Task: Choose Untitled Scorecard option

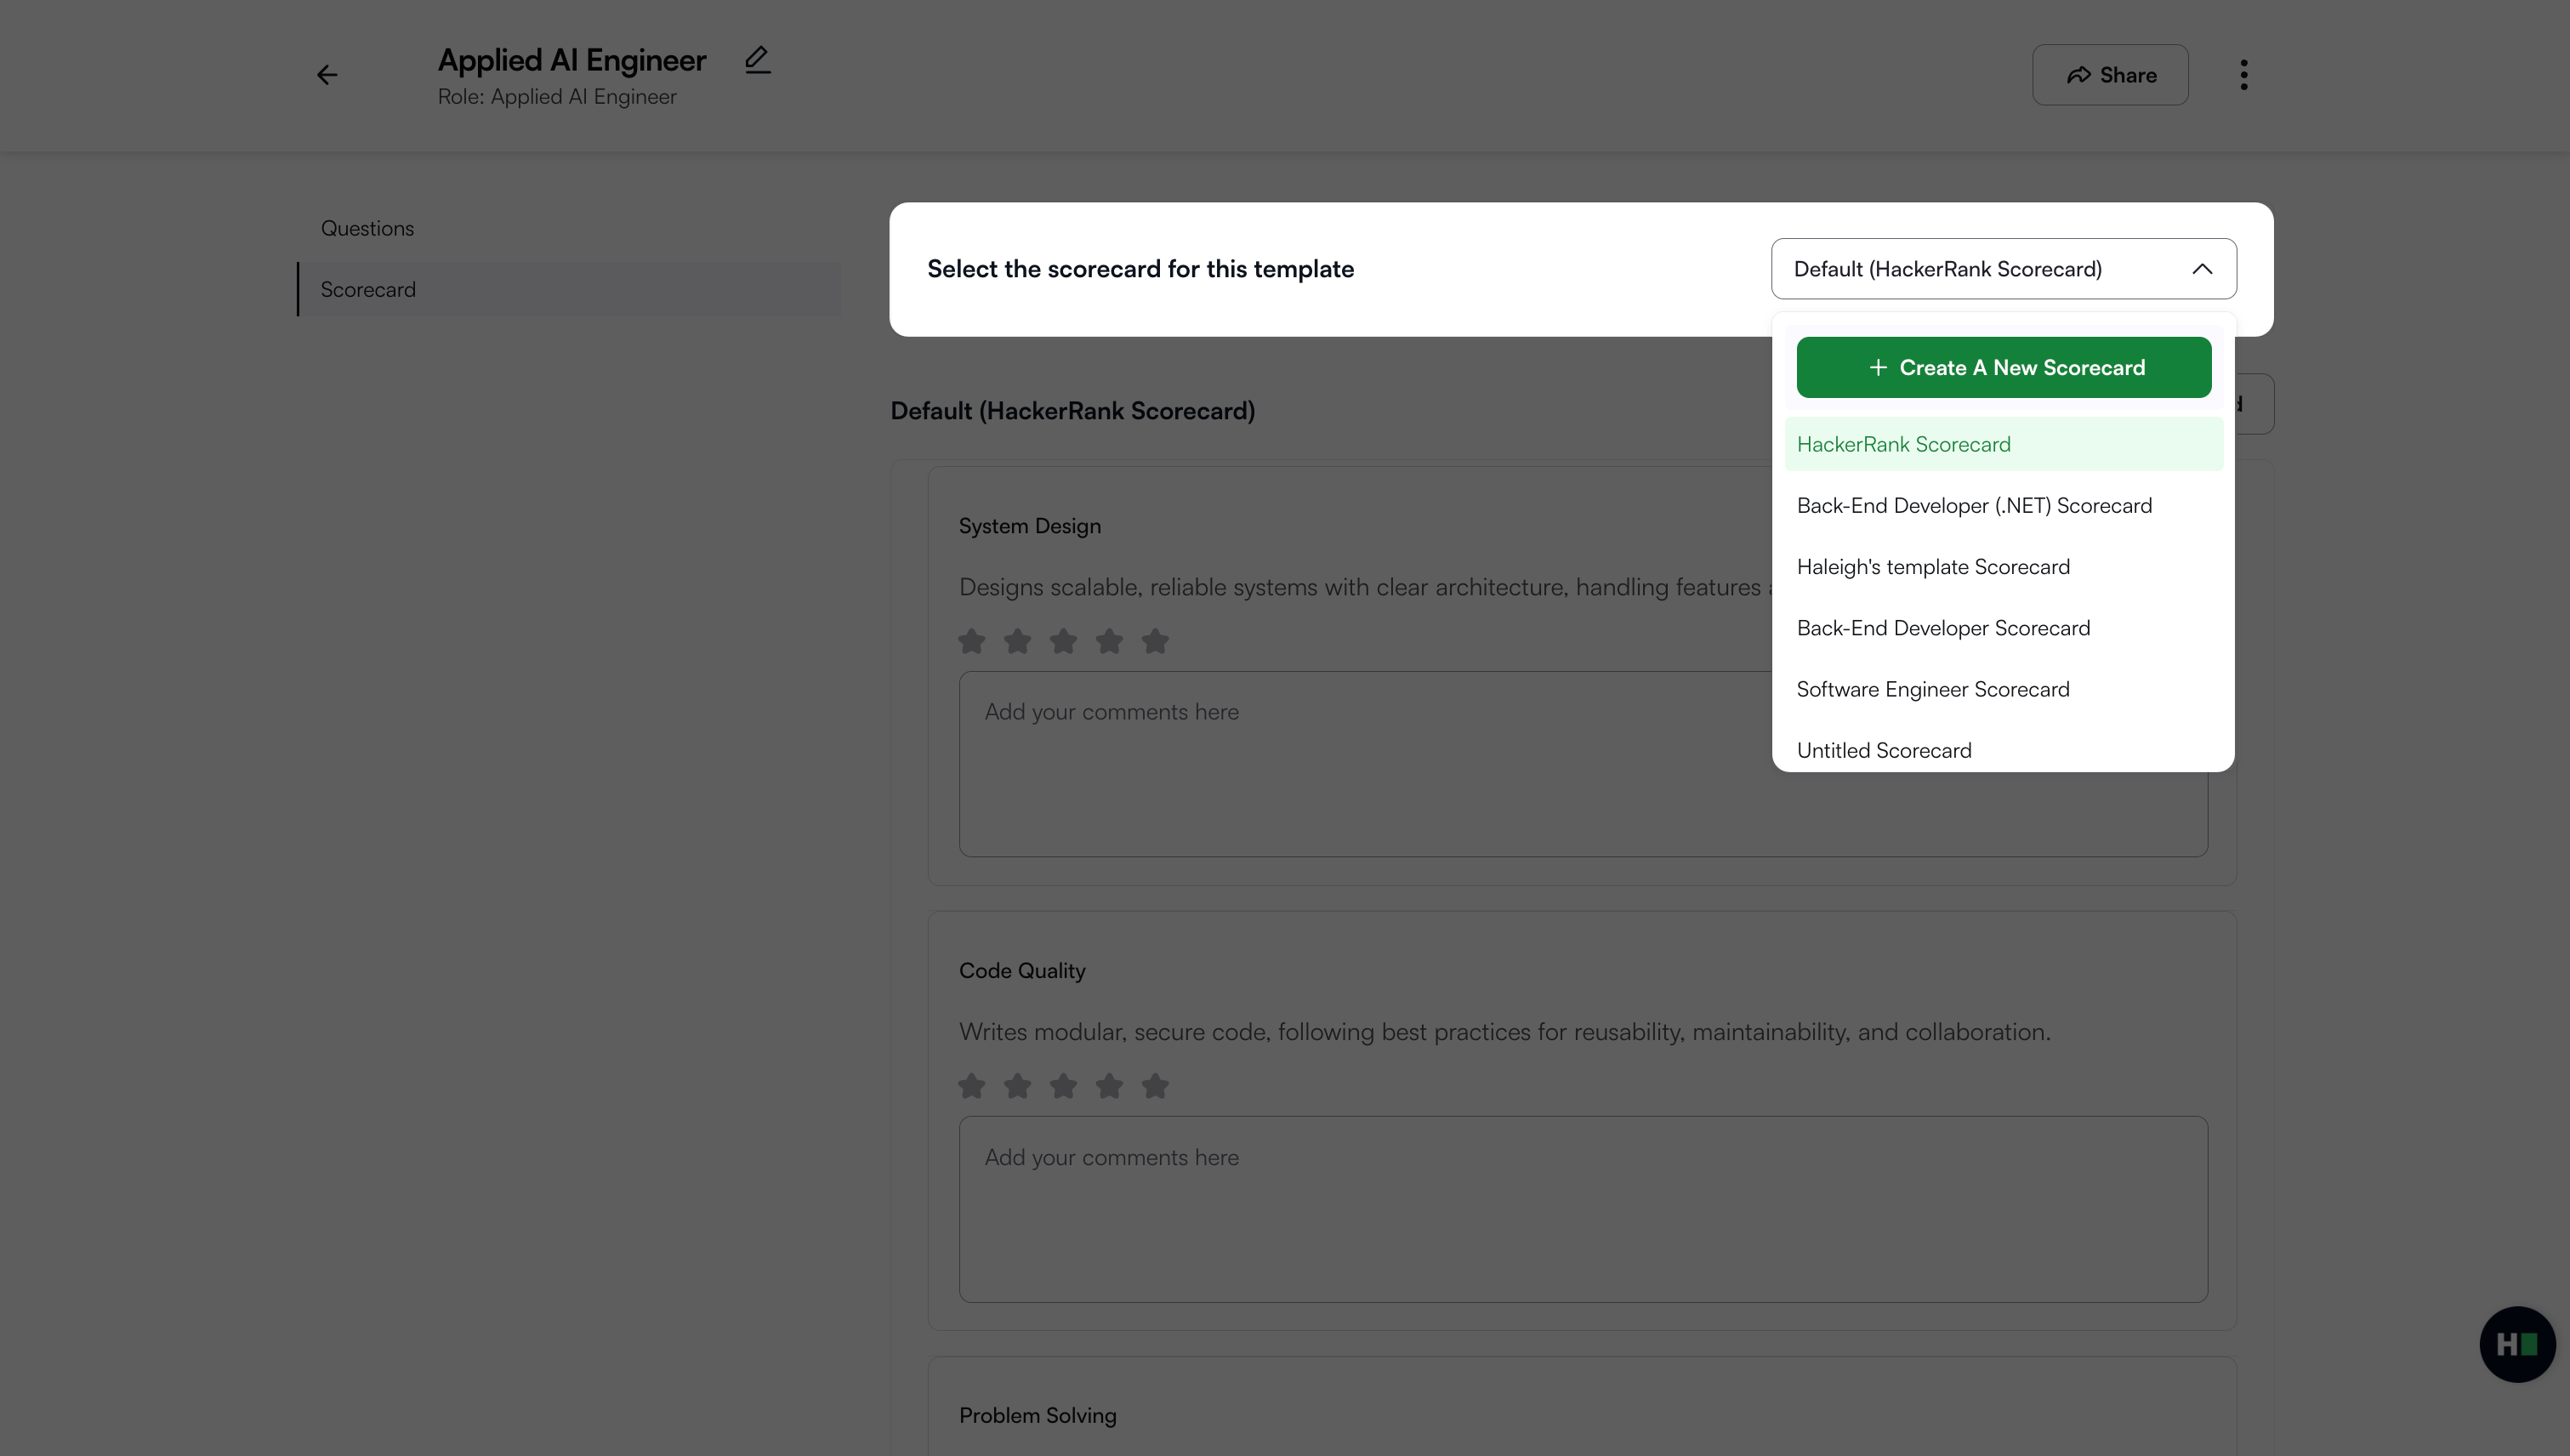Action: pyautogui.click(x=1884, y=750)
